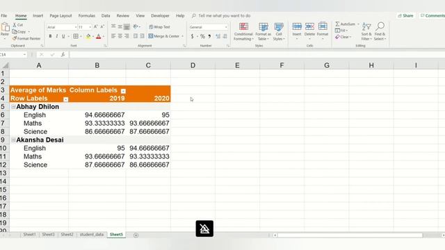
Task: Open Sort & Filter
Action: 366,31
